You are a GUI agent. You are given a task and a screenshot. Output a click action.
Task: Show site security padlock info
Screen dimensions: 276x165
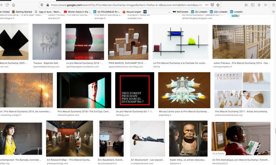[x=47, y=5]
